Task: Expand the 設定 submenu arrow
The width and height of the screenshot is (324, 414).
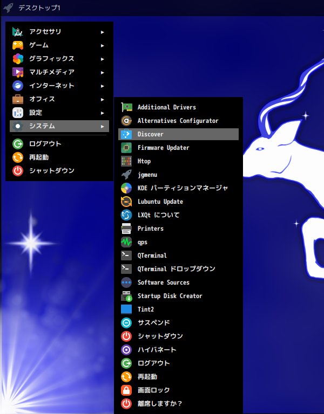Action: [x=103, y=113]
